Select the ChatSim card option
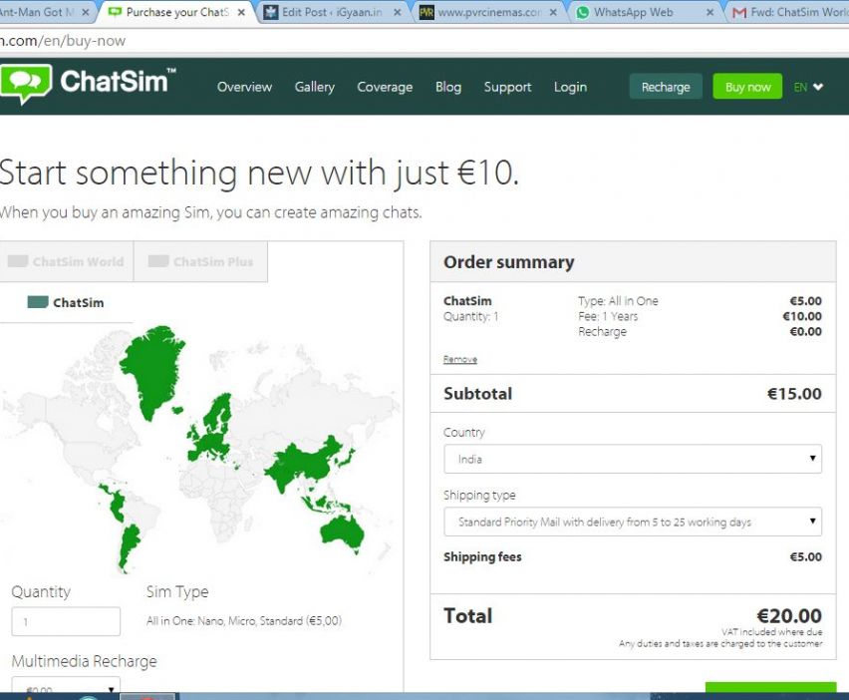The width and height of the screenshot is (849, 700). (66, 303)
